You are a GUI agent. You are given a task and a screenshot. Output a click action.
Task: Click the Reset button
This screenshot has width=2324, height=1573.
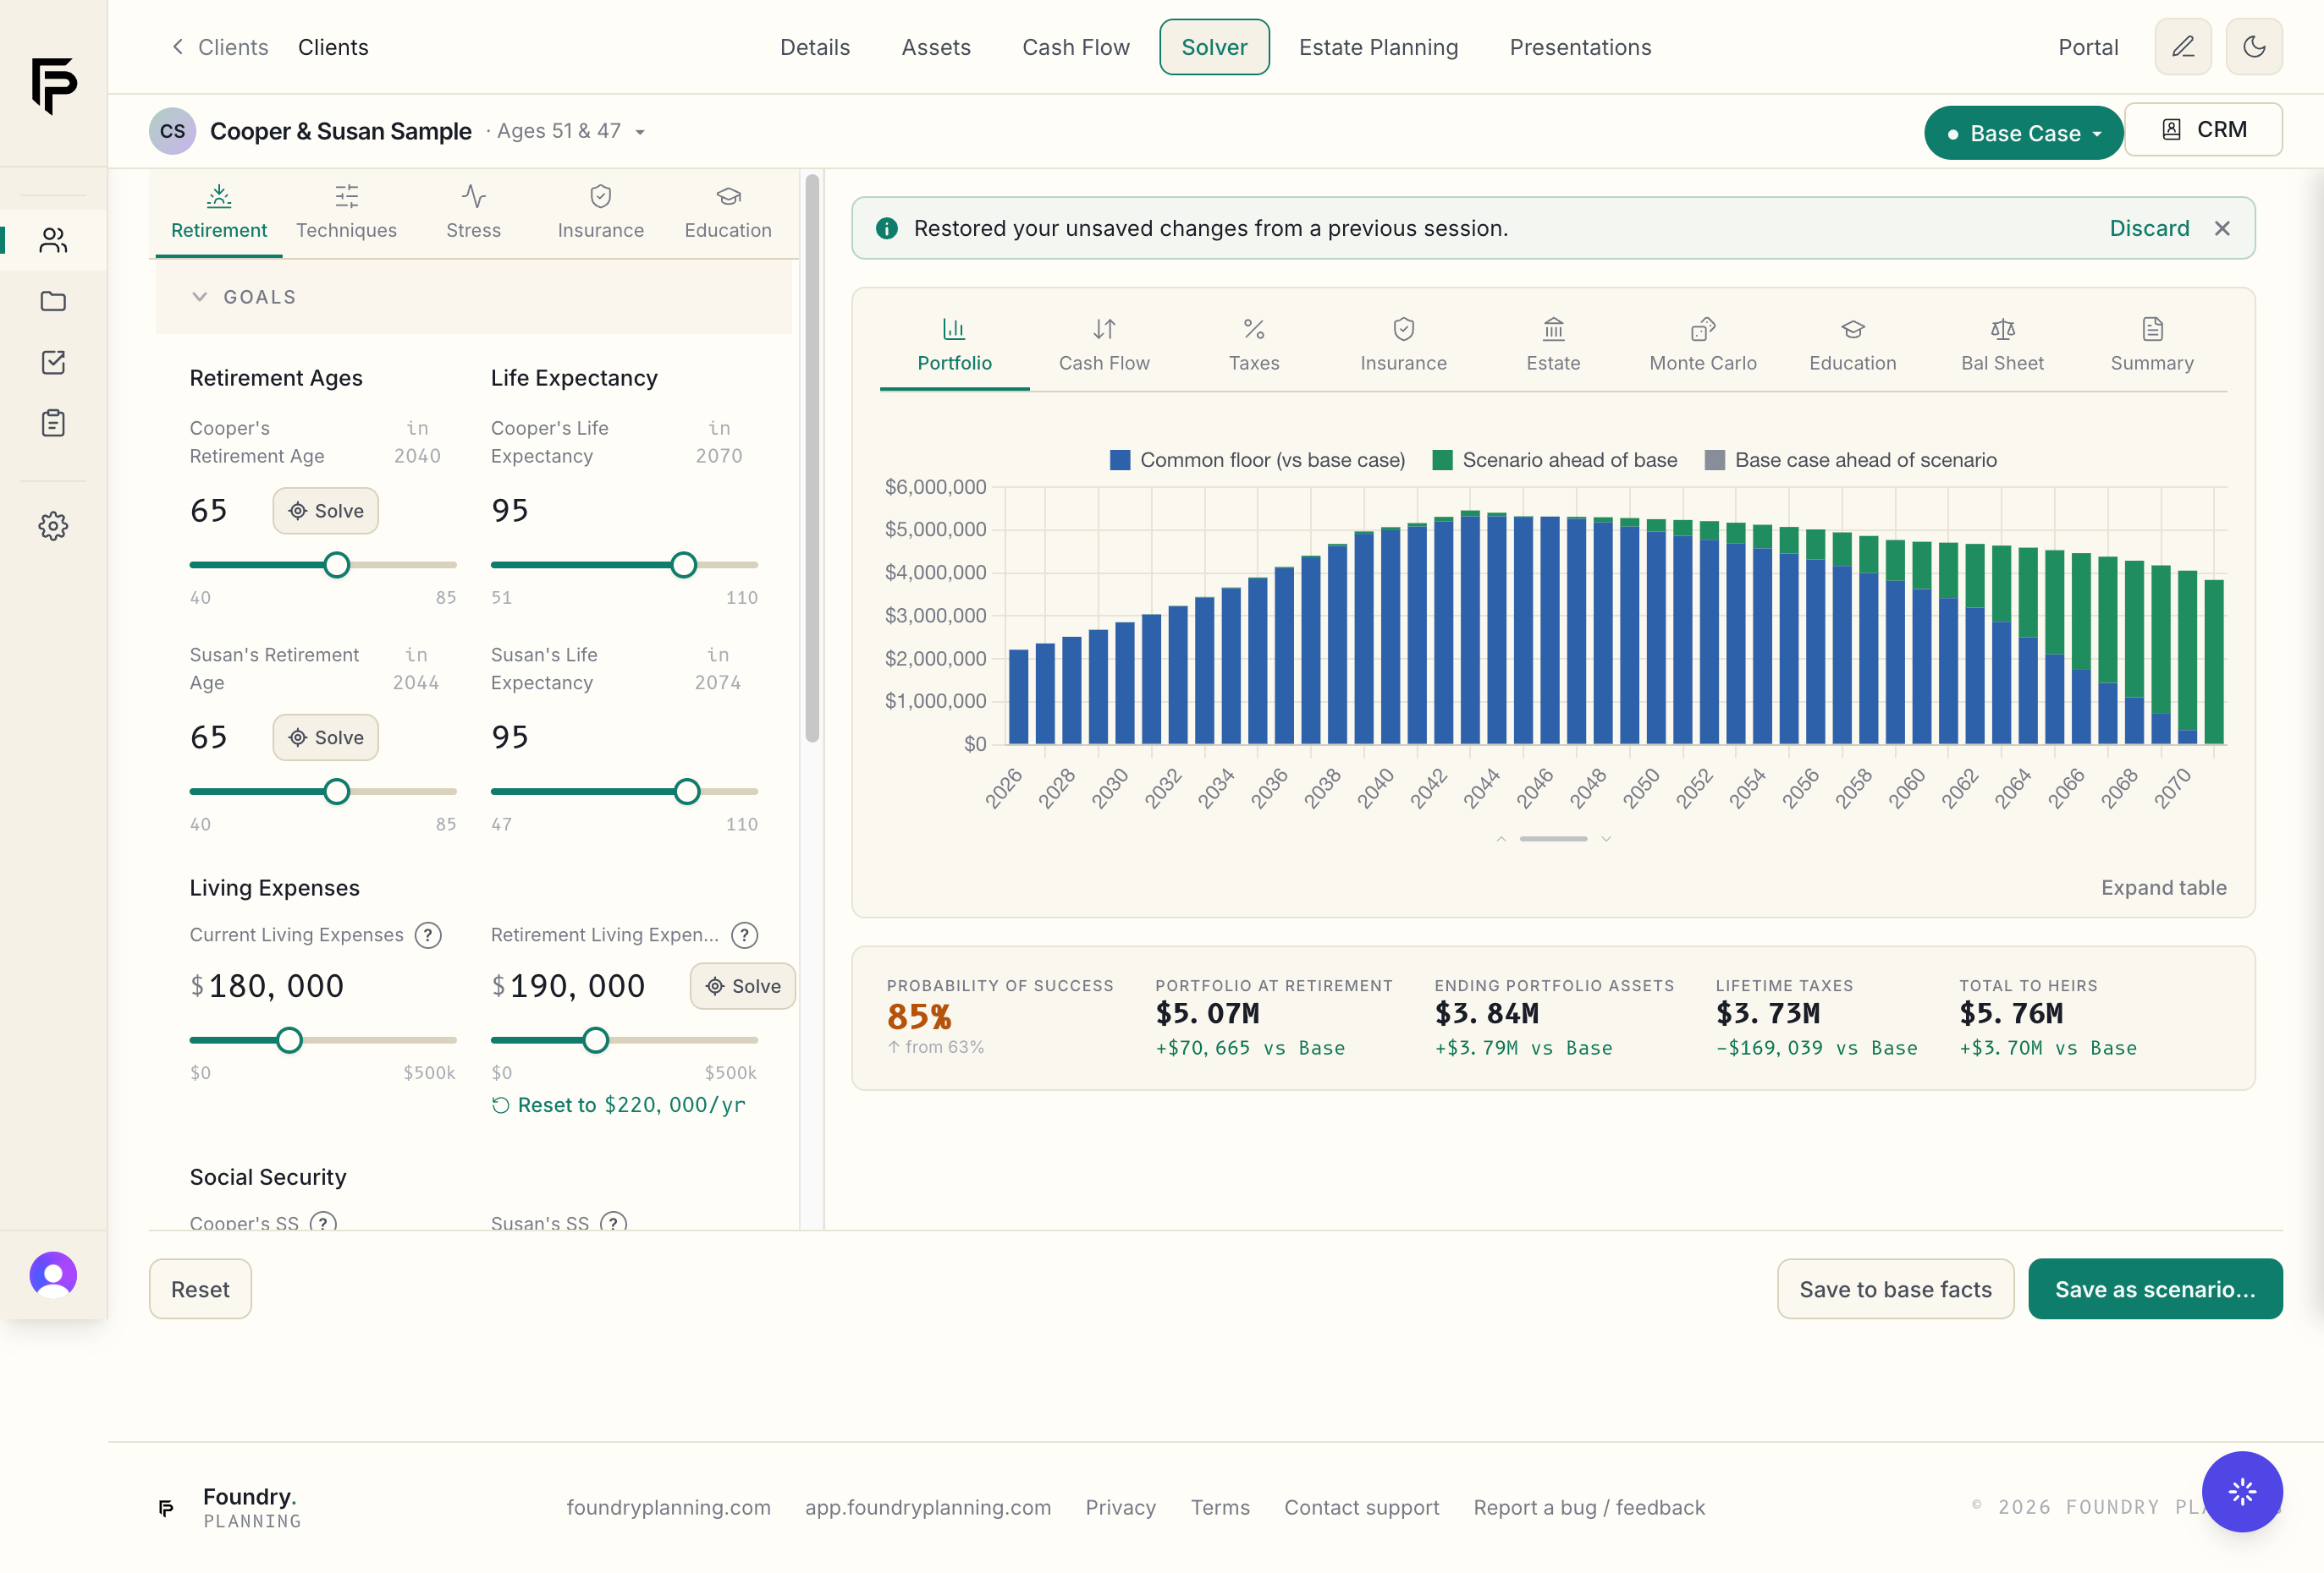[200, 1289]
